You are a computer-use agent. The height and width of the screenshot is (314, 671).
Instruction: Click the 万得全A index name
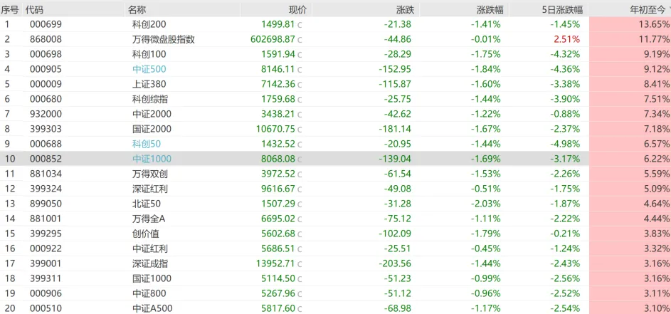149,219
